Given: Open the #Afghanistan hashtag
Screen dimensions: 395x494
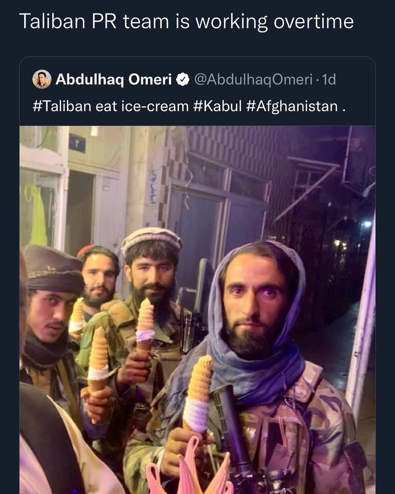Looking at the screenshot, I should click(292, 106).
